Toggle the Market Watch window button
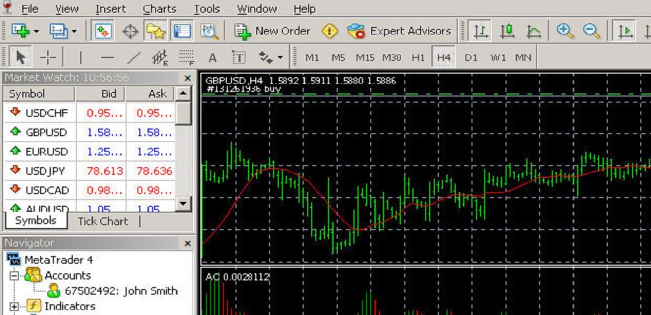651x315 pixels. (x=102, y=31)
